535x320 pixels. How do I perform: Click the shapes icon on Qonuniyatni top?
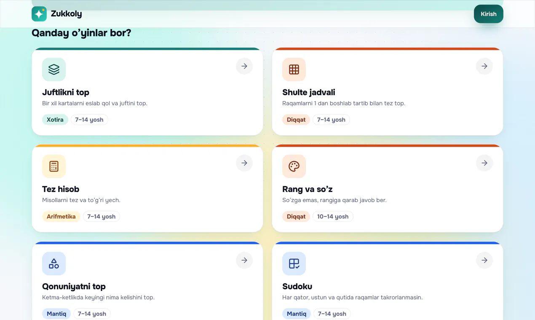point(54,264)
